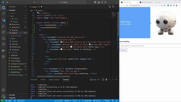Open the Run and Debug view
Screen dimensions: 181x102
(x=3, y=26)
